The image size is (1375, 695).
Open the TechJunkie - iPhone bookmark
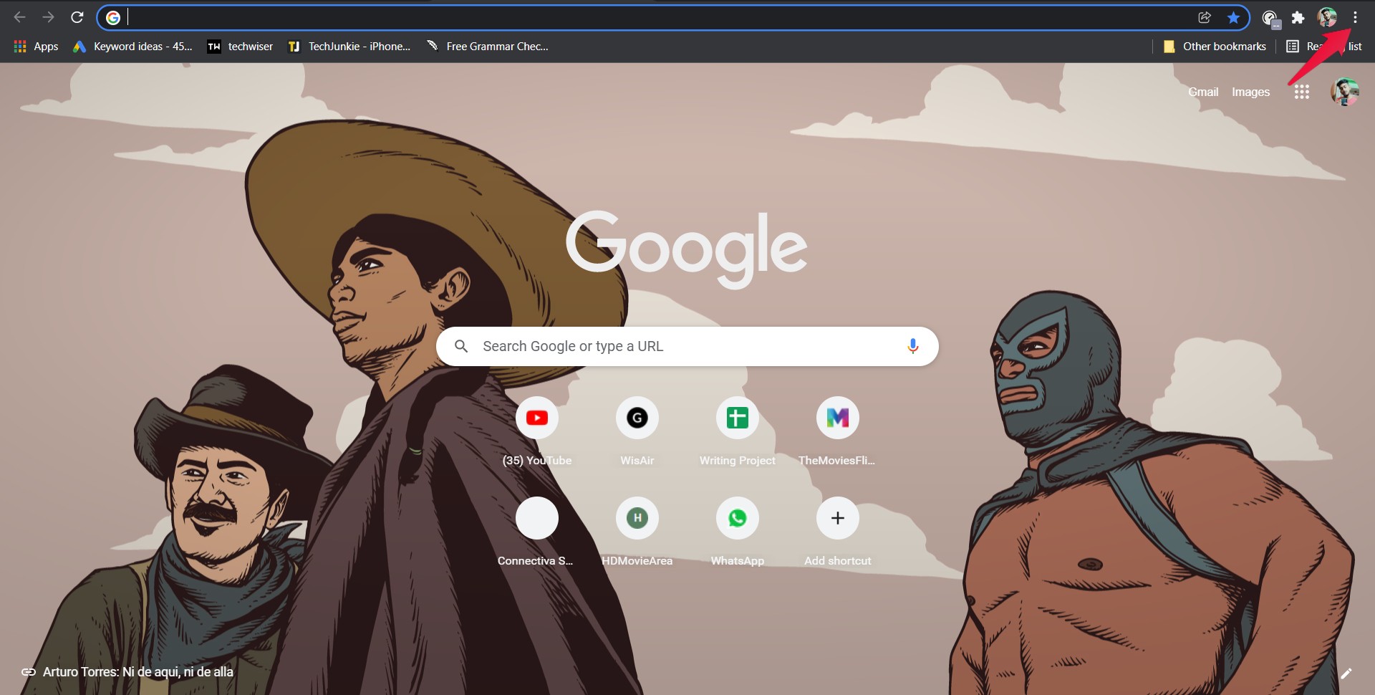coord(349,47)
